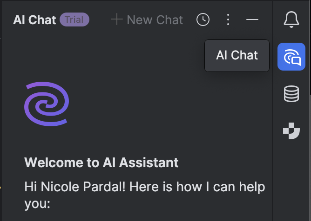This screenshot has height=221, width=311.
Task: Click the checkered icon below the Database icon
Action: point(291,130)
